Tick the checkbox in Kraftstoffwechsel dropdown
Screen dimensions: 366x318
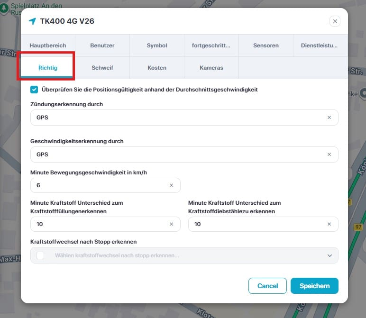(x=40, y=255)
